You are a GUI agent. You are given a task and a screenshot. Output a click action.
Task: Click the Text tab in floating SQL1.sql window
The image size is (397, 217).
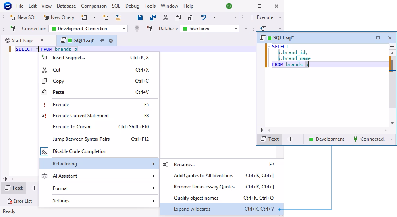(x=270, y=139)
